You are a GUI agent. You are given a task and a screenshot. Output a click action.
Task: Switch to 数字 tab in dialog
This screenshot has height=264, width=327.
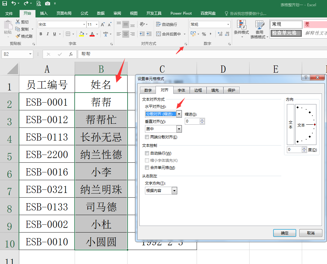pos(148,90)
